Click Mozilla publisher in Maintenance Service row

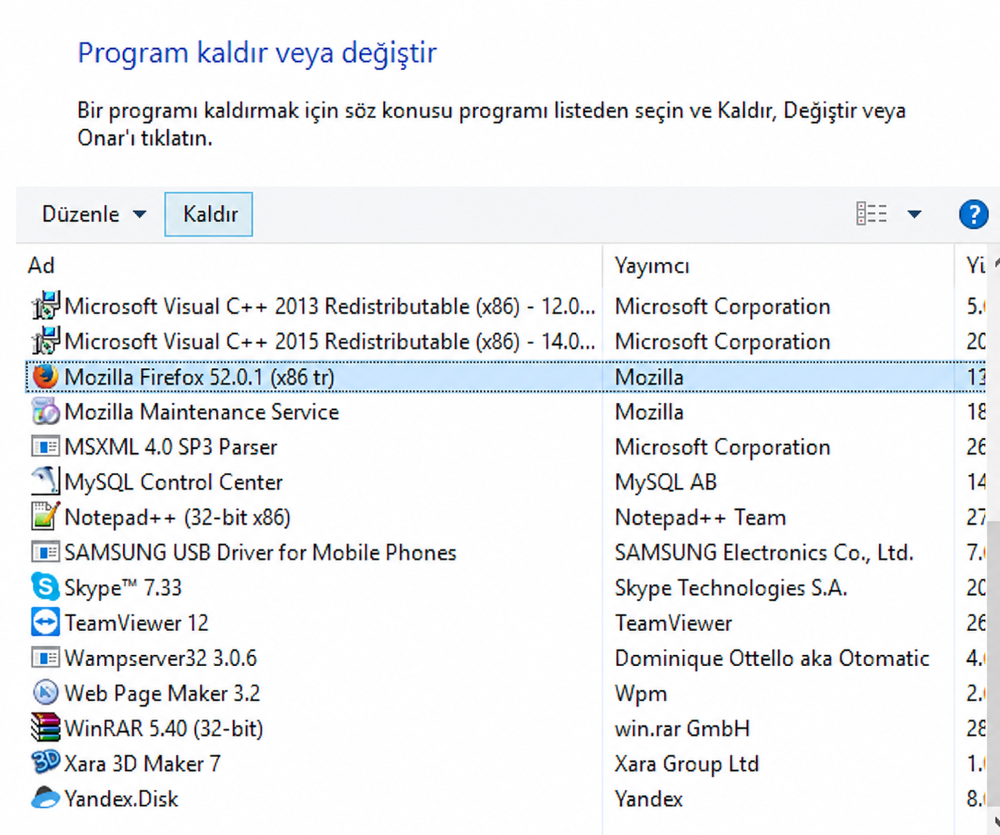[649, 412]
